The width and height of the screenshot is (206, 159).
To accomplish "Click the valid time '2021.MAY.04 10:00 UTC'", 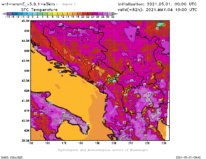I will coord(171,10).
